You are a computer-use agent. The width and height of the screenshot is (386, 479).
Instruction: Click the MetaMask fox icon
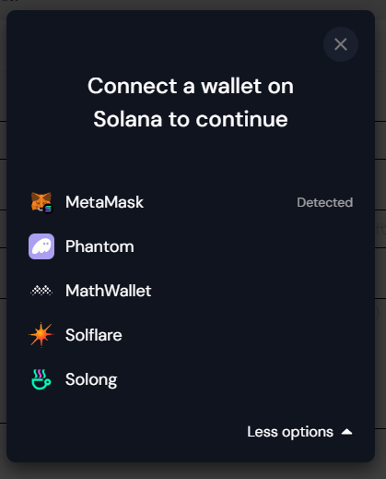click(41, 201)
